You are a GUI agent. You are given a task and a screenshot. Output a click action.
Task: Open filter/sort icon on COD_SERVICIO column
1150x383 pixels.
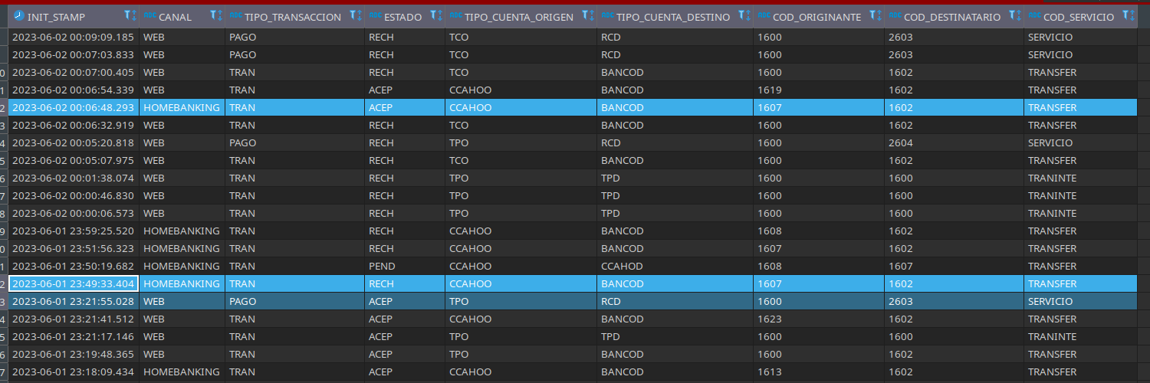pos(1128,16)
